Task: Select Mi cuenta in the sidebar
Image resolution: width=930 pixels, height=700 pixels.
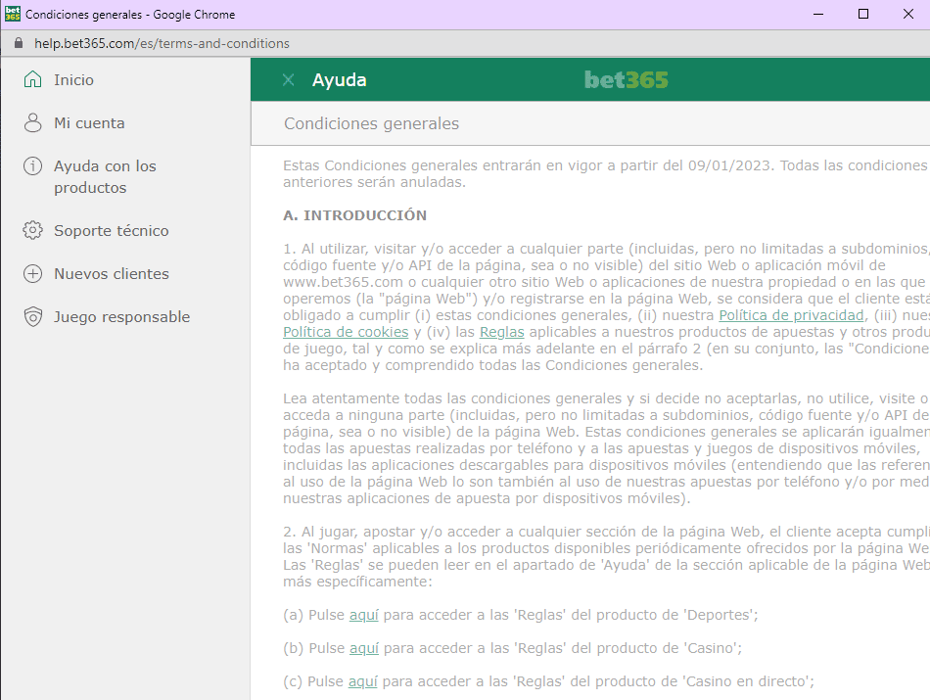Action: tap(88, 123)
